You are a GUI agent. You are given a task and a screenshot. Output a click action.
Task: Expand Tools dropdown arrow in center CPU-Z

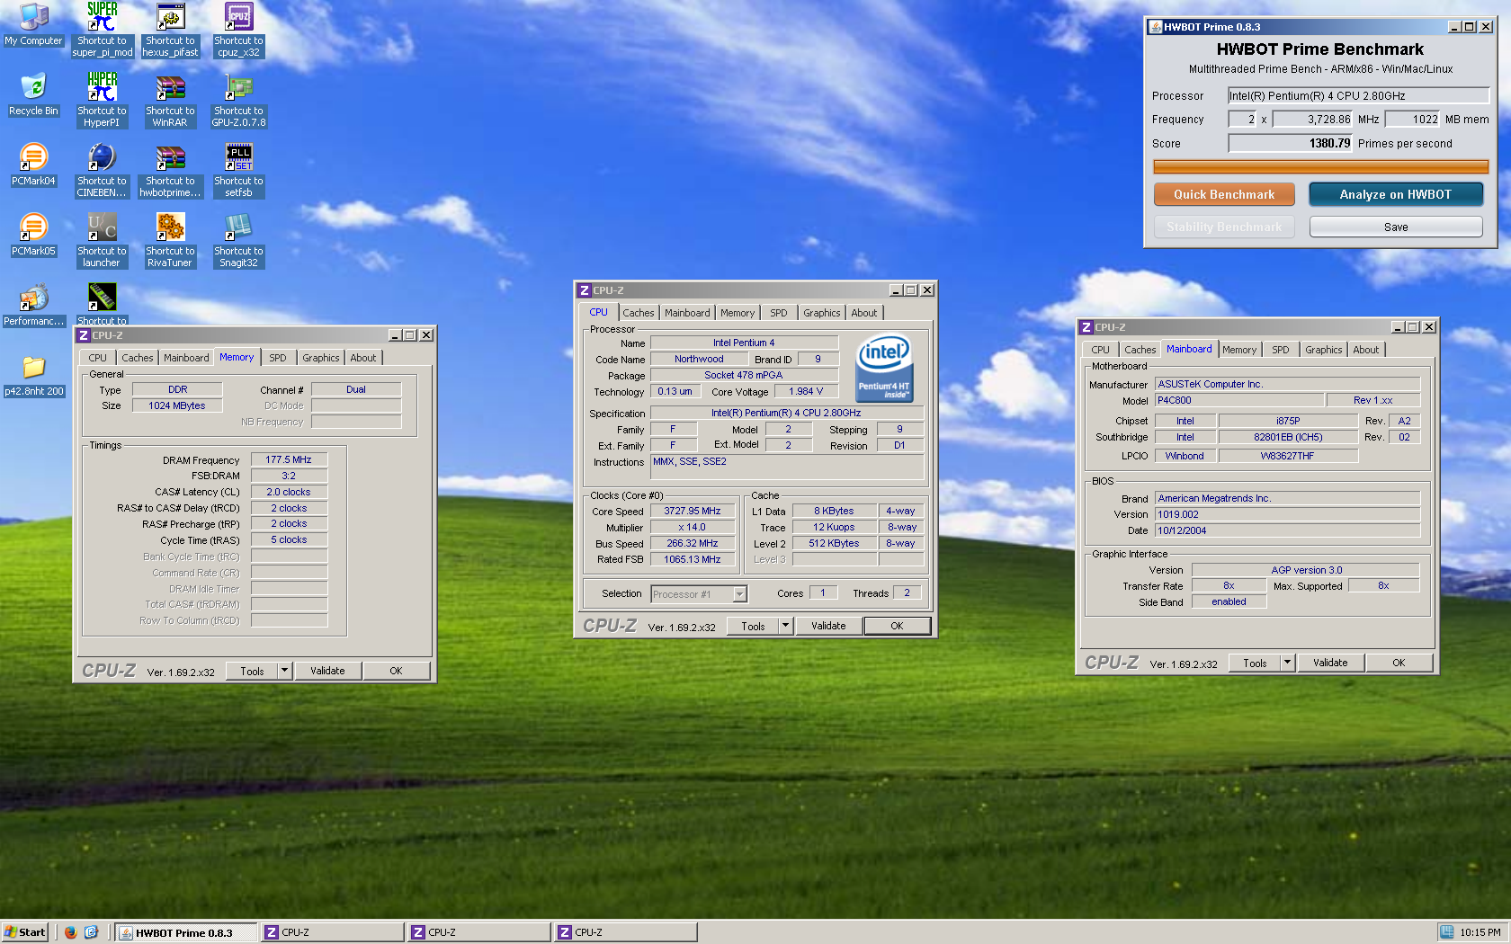785,626
